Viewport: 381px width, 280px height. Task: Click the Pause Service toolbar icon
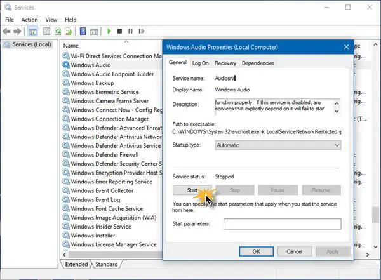coord(130,31)
